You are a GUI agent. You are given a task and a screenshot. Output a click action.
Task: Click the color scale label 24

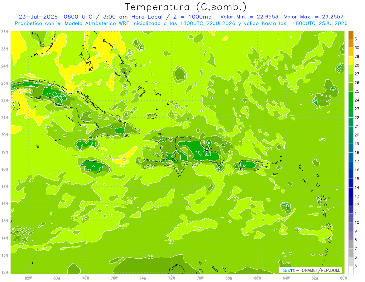[x=357, y=100]
